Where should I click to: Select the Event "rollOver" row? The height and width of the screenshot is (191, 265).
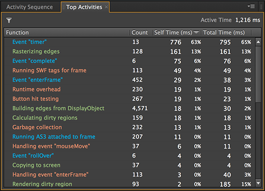[x=130, y=156]
